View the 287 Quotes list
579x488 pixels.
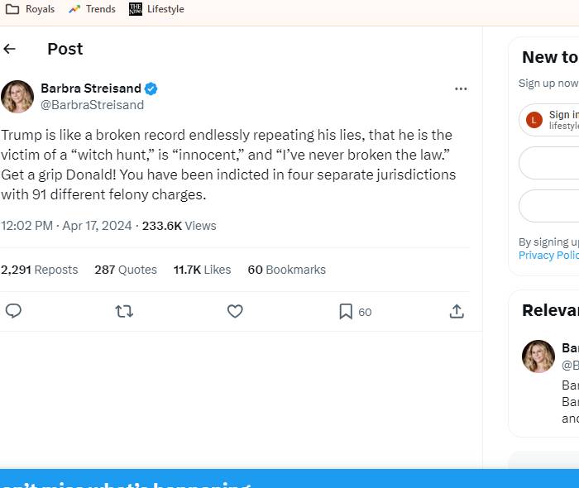click(x=126, y=270)
